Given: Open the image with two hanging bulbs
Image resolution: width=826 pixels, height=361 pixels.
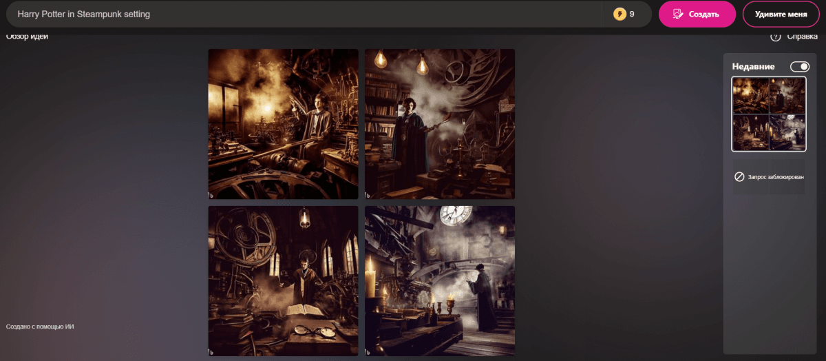Looking at the screenshot, I should tap(440, 124).
